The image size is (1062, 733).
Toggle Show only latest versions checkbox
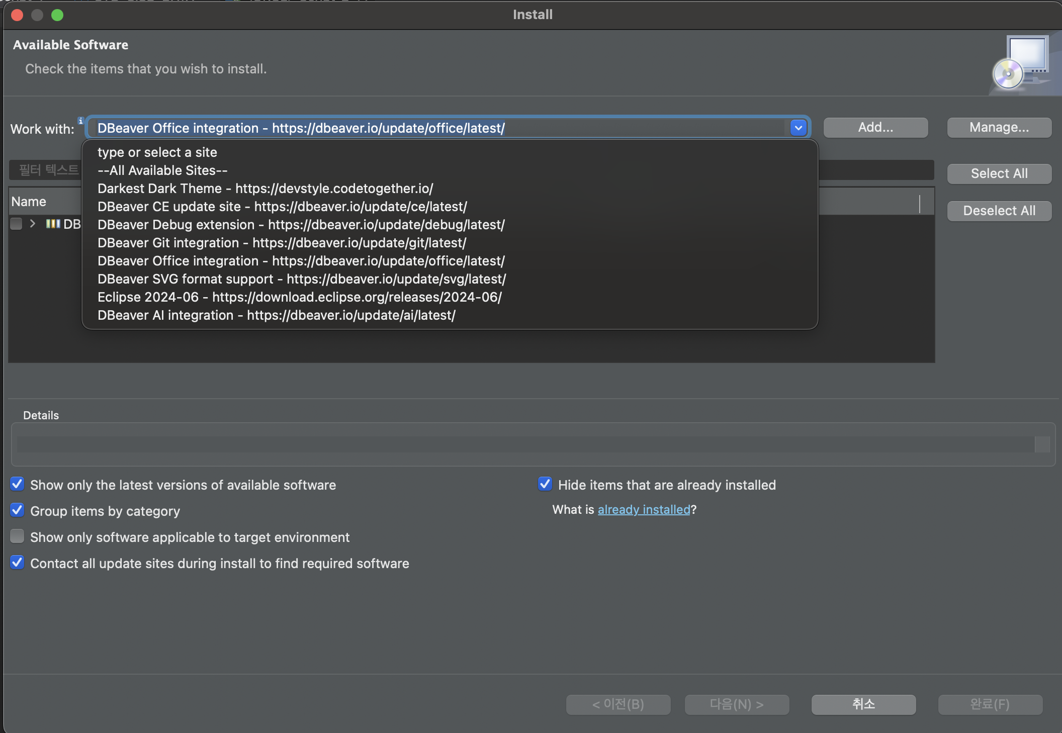(x=17, y=484)
